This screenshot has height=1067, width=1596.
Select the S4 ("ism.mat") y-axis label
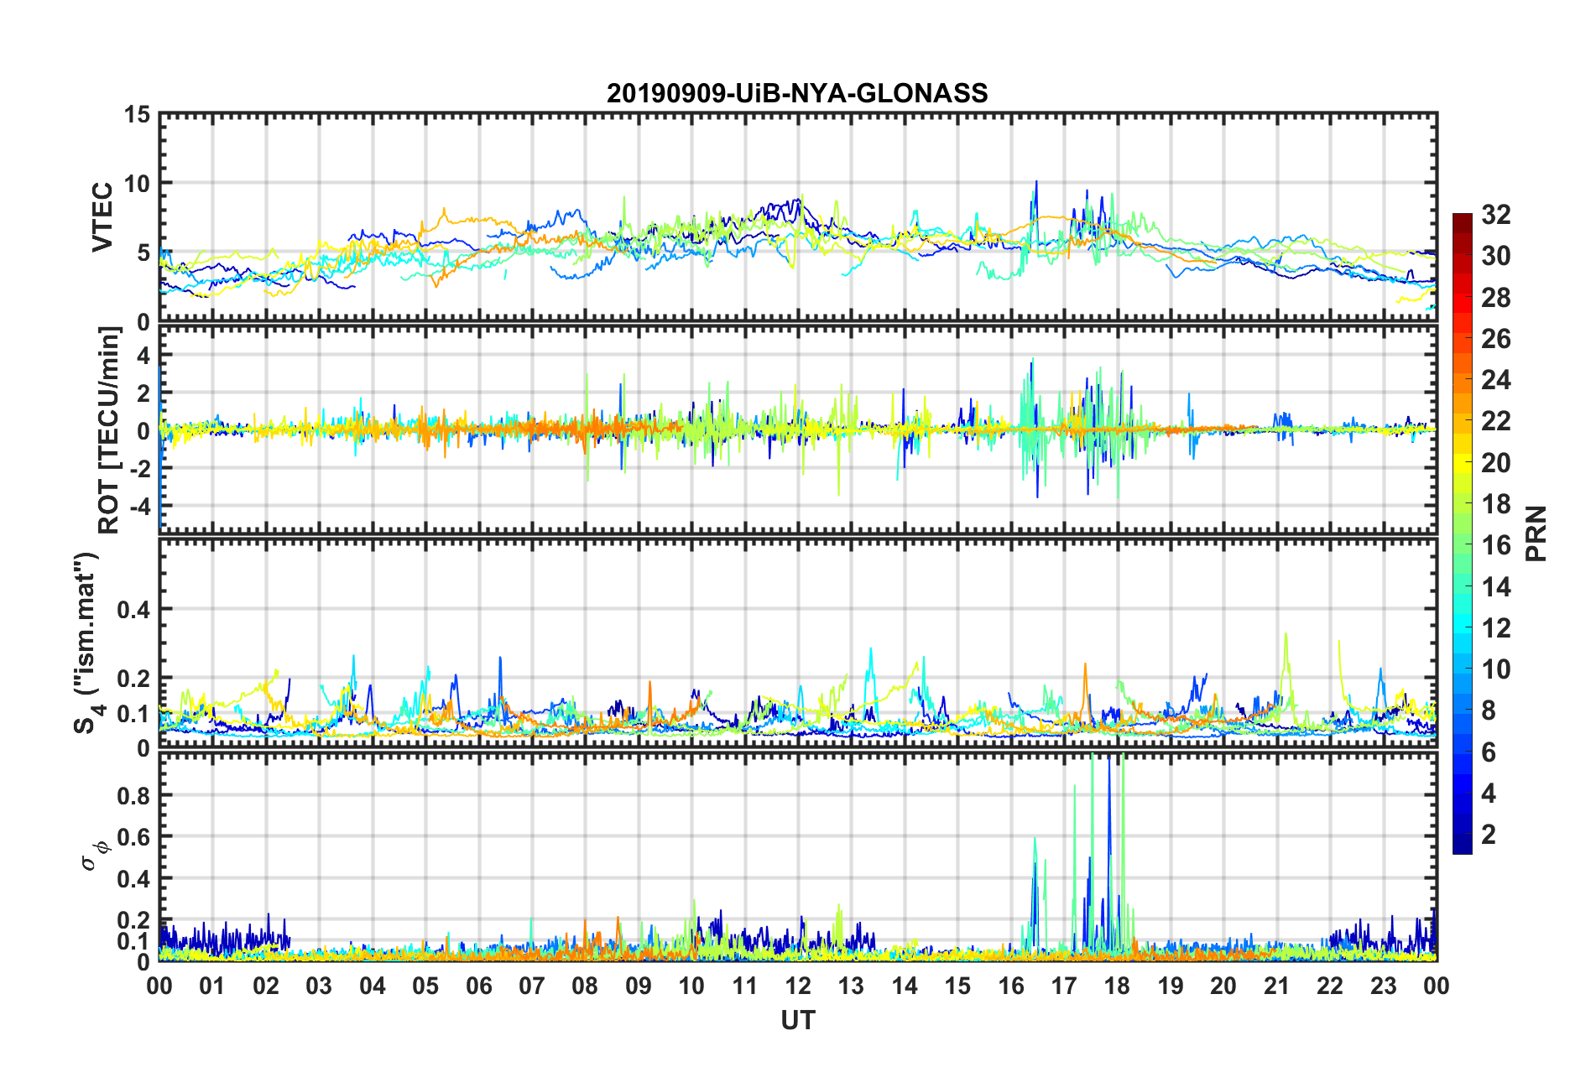[x=87, y=643]
